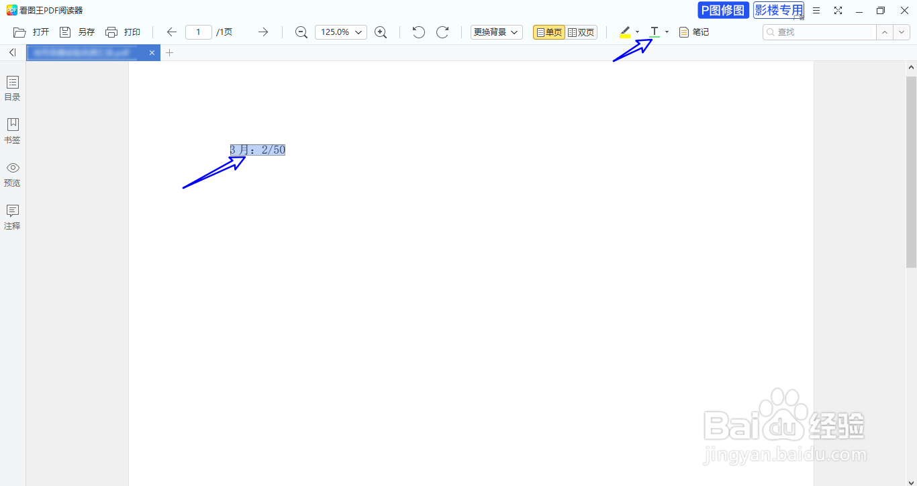
Task: Go to previous page arrow
Action: coord(172,32)
